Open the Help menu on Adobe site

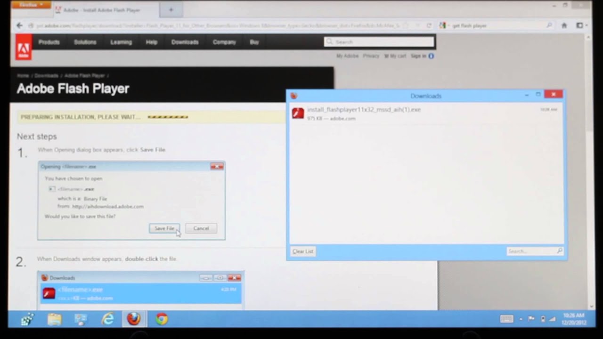tap(151, 42)
